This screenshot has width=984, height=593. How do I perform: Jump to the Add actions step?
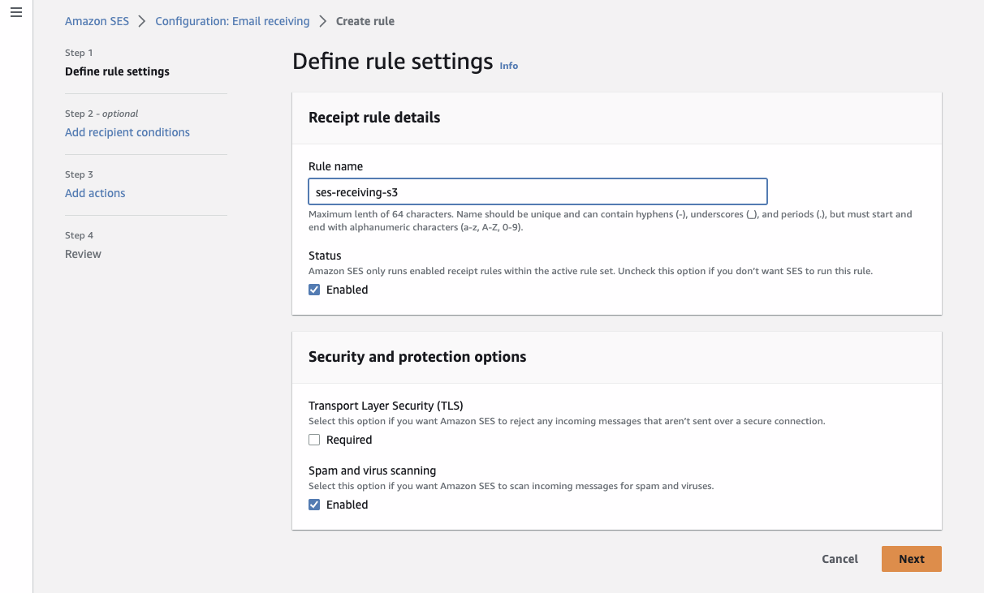tap(95, 192)
